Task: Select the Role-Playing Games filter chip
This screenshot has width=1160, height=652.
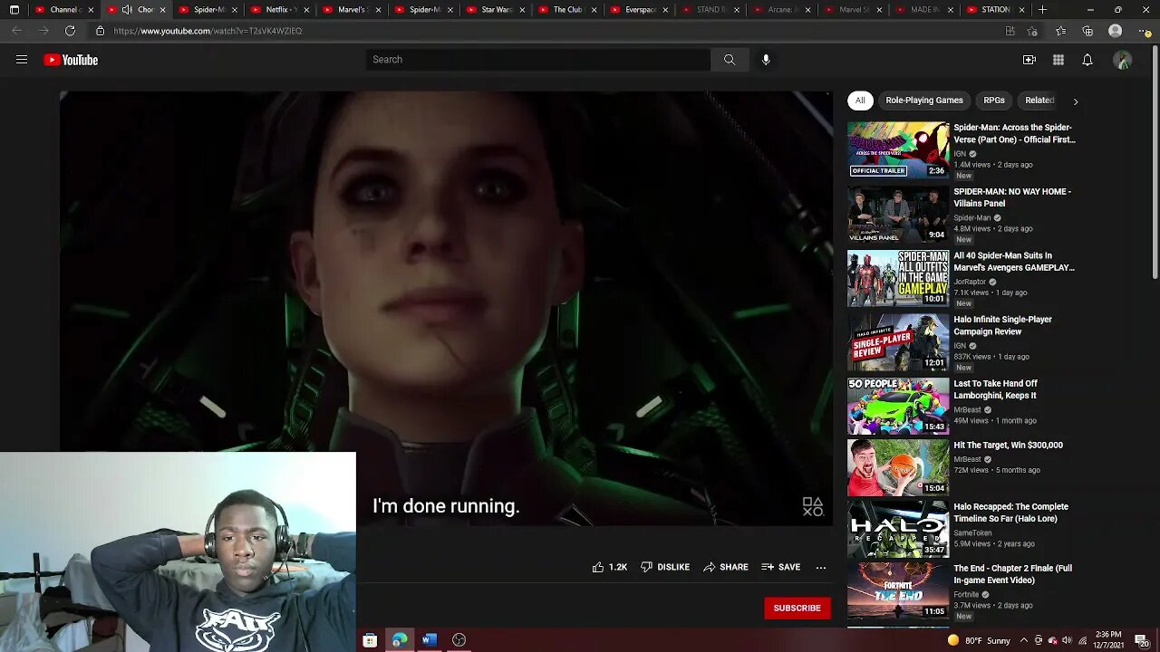Action: pos(924,101)
